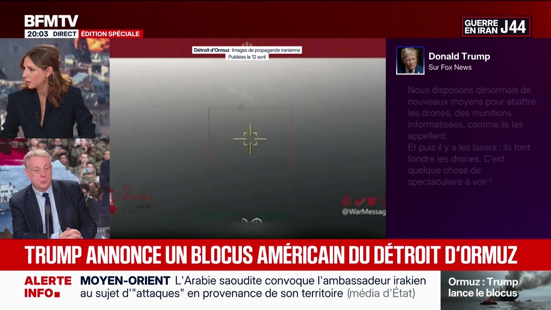This screenshot has width=551, height=310.
Task: Click the '(média d'État)' ticker source
Action: pyautogui.click(x=381, y=294)
